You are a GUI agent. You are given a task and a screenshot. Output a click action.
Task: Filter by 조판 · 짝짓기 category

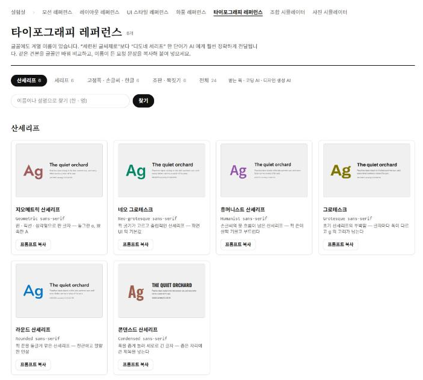point(169,81)
